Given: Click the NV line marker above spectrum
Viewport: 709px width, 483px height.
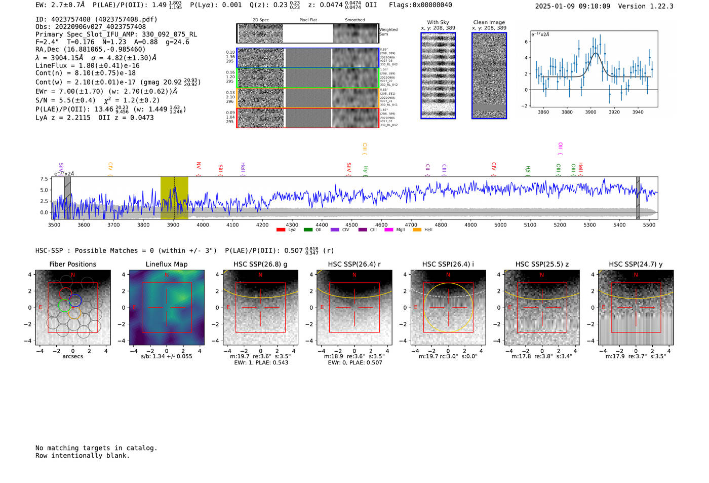Looking at the screenshot, I should (x=199, y=168).
